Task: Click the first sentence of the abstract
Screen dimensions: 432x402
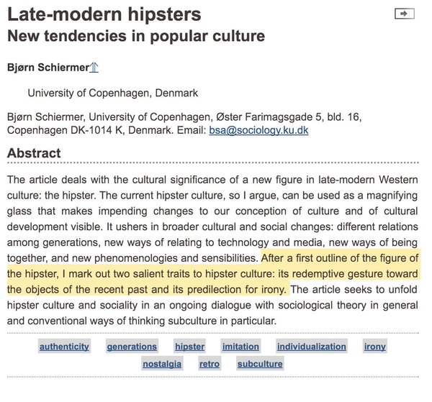Action: [x=212, y=188]
